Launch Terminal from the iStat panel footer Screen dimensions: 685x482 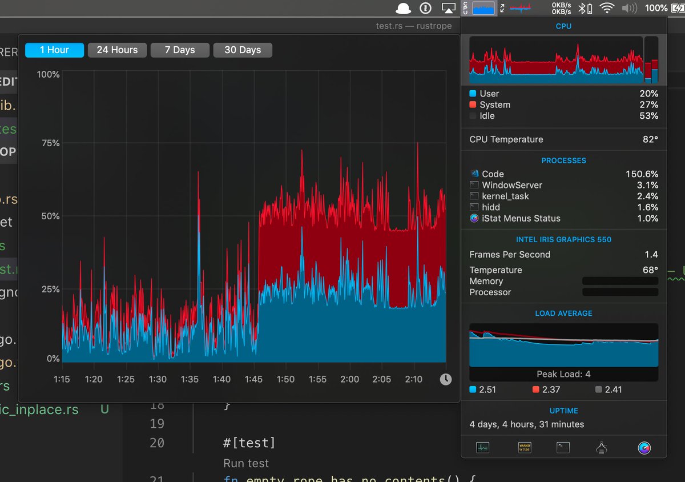pos(563,448)
